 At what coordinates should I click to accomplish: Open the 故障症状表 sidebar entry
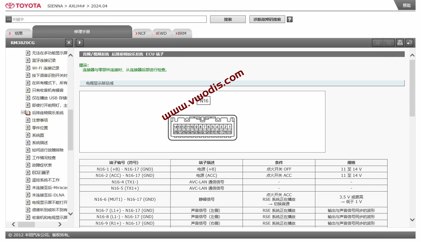click(x=41, y=165)
